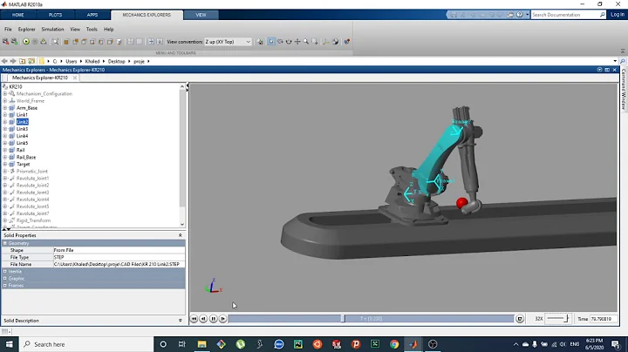Go back using folder navigation arrow
The image size is (628, 352).
pos(4,61)
